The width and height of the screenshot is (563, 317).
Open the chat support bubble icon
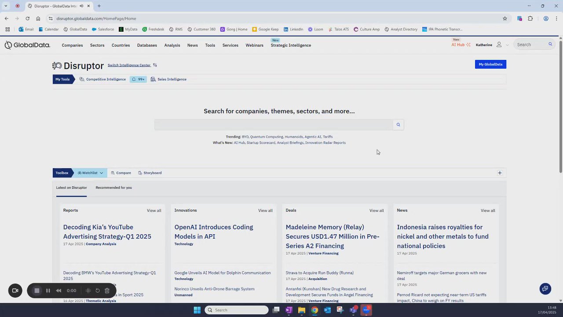tap(545, 289)
